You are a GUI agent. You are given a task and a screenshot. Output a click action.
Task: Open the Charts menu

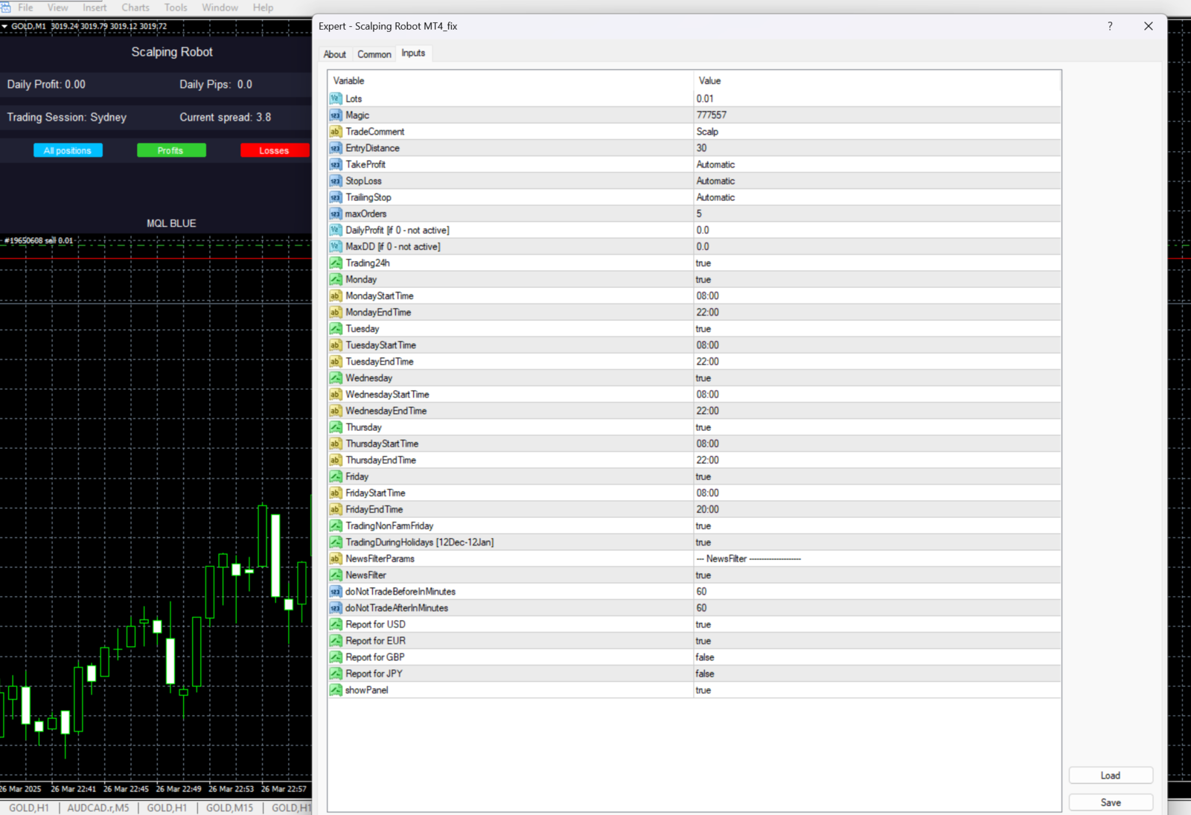click(x=135, y=7)
